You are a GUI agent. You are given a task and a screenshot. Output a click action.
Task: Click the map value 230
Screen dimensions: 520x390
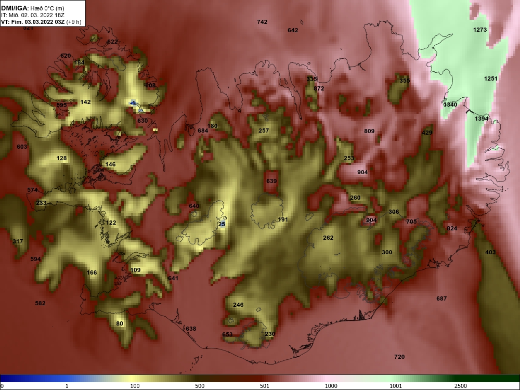pyautogui.click(x=270, y=334)
